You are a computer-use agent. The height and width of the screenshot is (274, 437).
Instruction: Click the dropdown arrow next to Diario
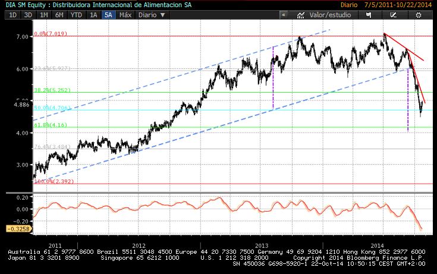point(163,15)
